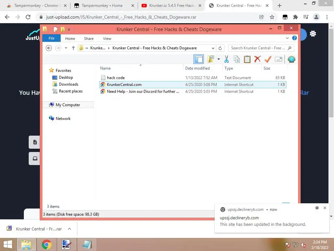This screenshot has height=251, width=334.
Task: Click the JustUpload settings gear icon
Action: click(313, 34)
